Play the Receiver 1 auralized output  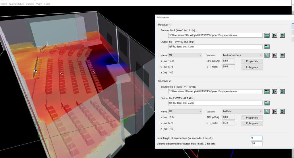click(274, 55)
